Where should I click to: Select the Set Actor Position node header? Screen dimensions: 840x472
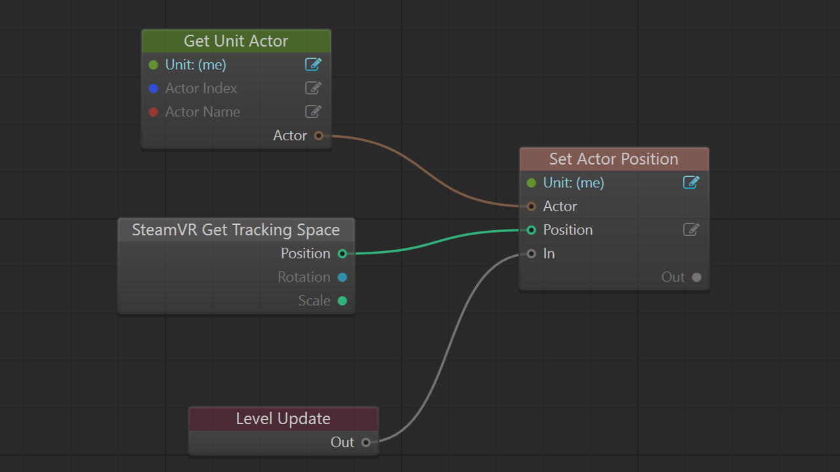(614, 159)
